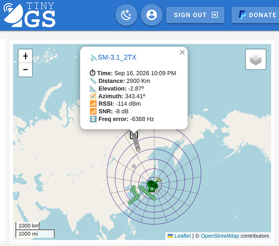The image size is (279, 246).
Task: Zoom in on the map
Action: point(26,56)
